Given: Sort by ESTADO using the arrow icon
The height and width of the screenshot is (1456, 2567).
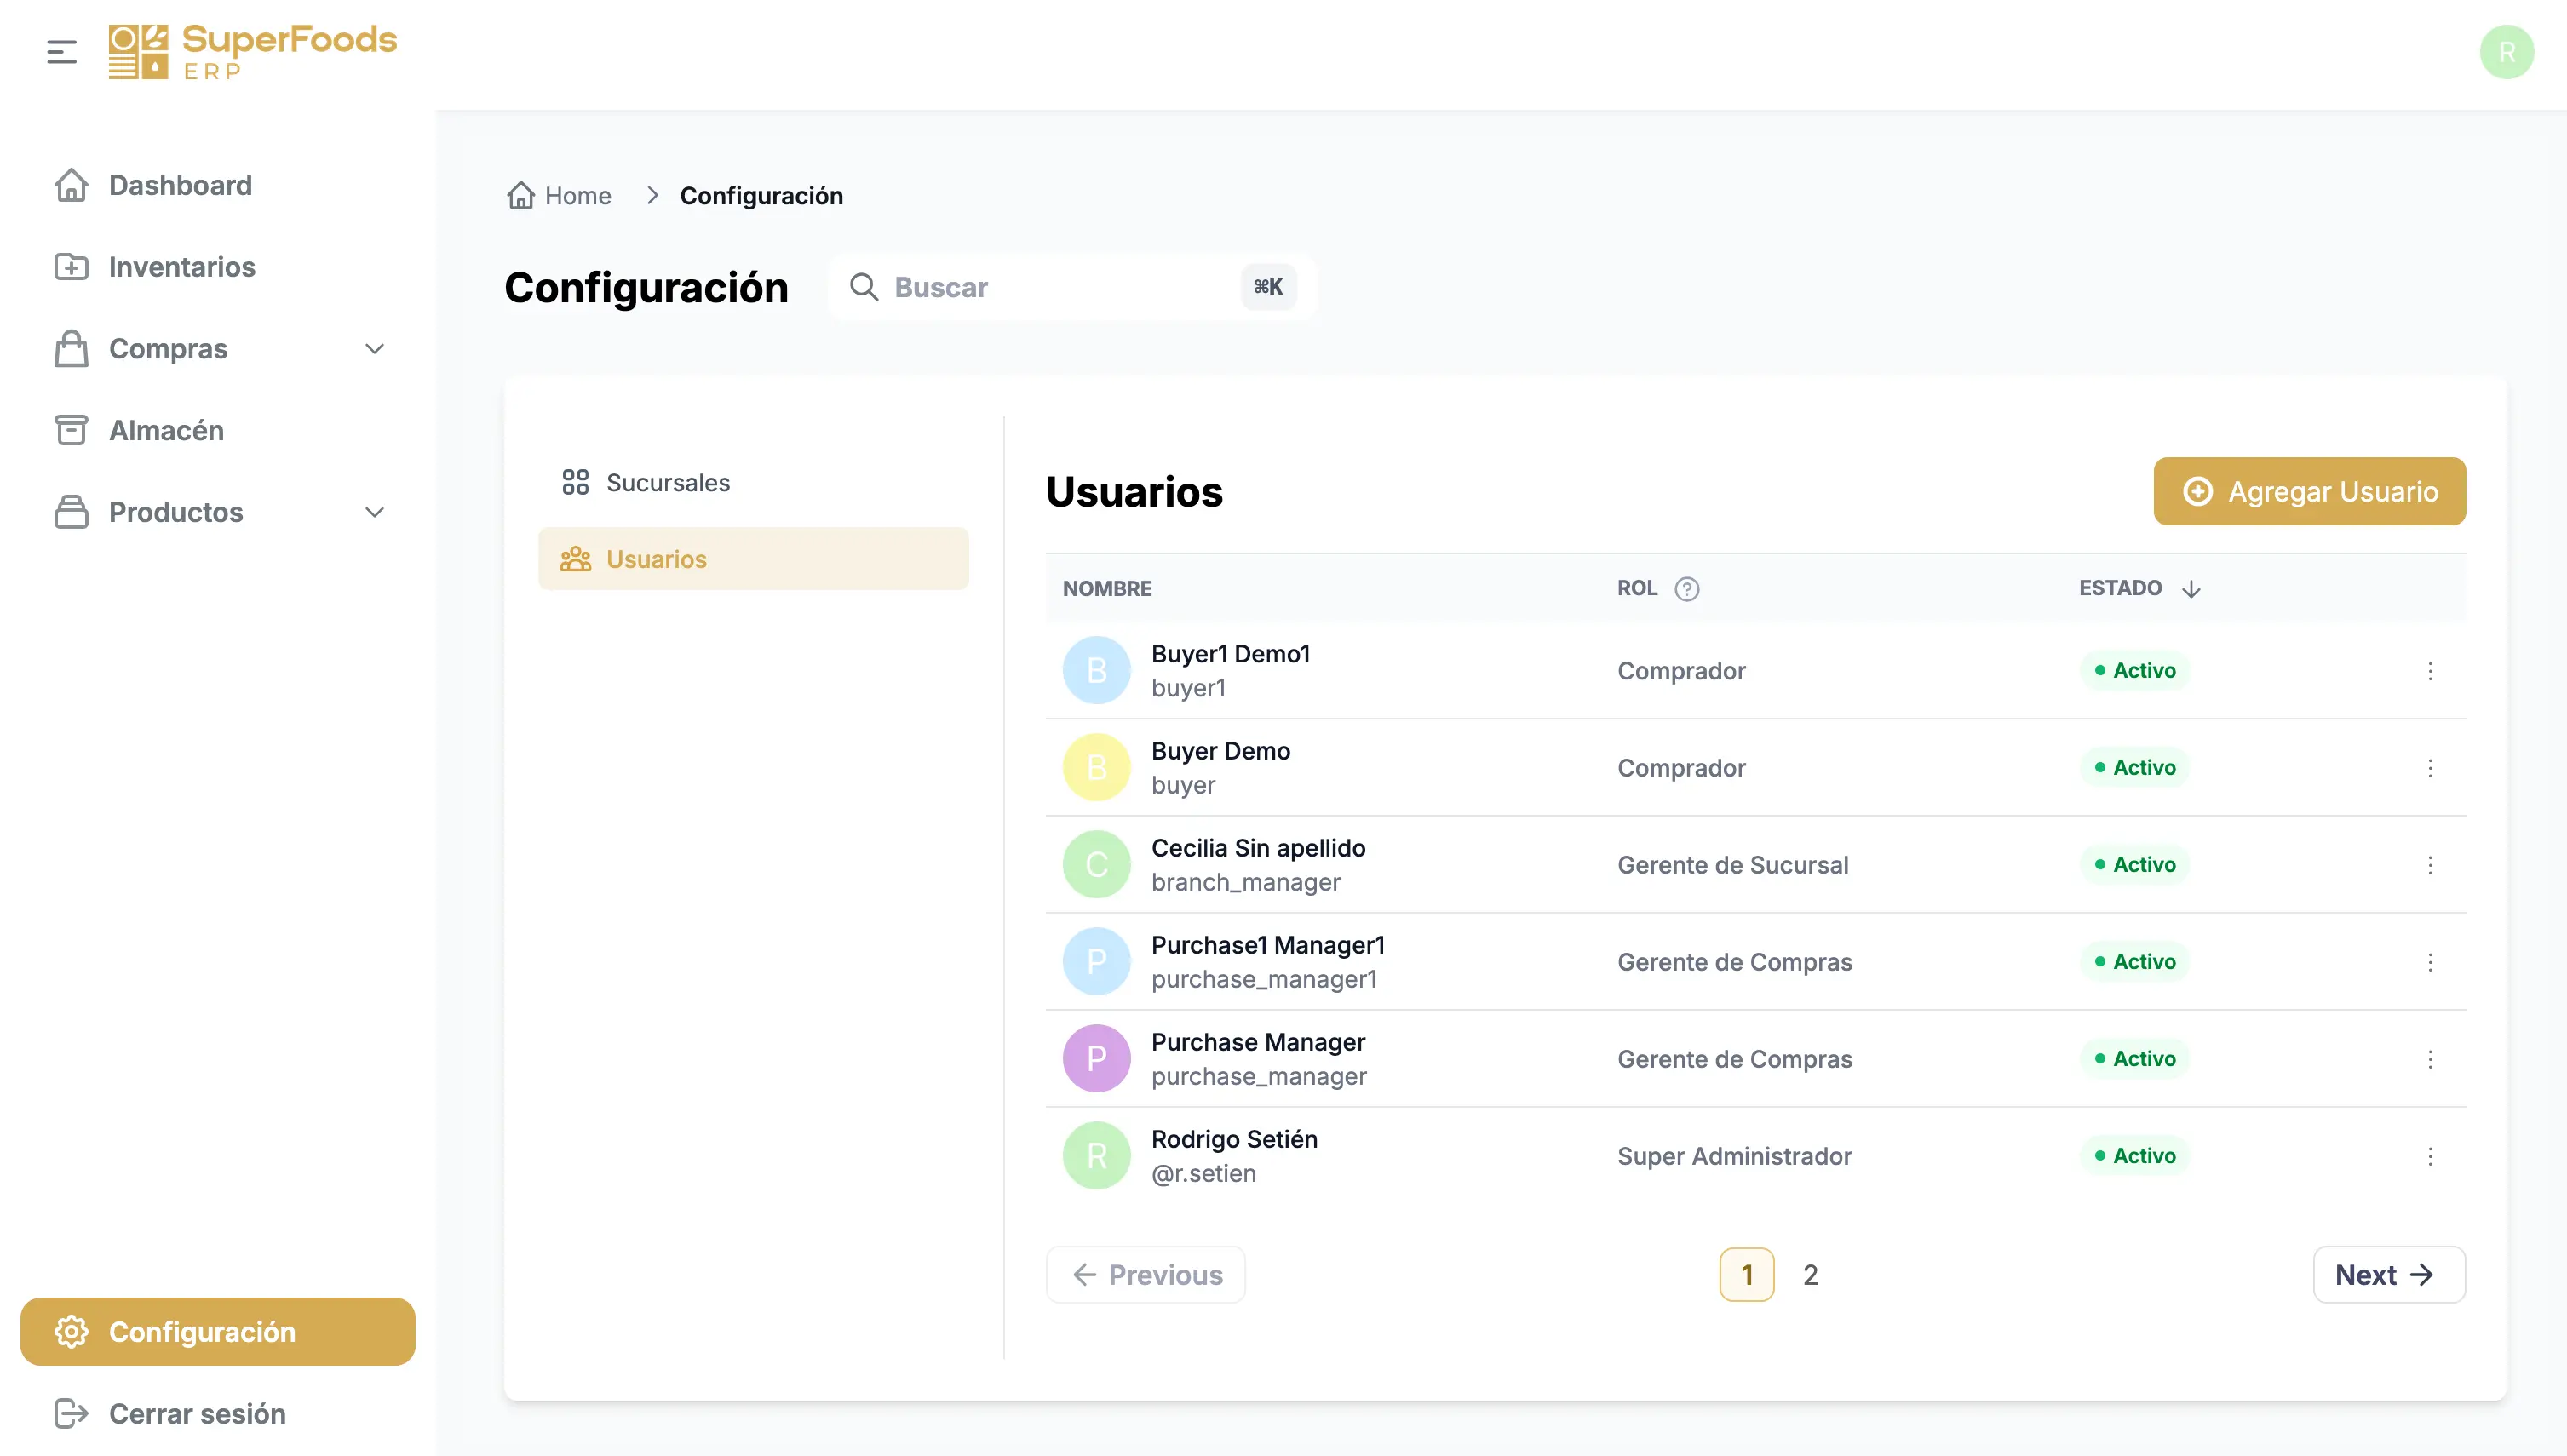Looking at the screenshot, I should [x=2190, y=589].
